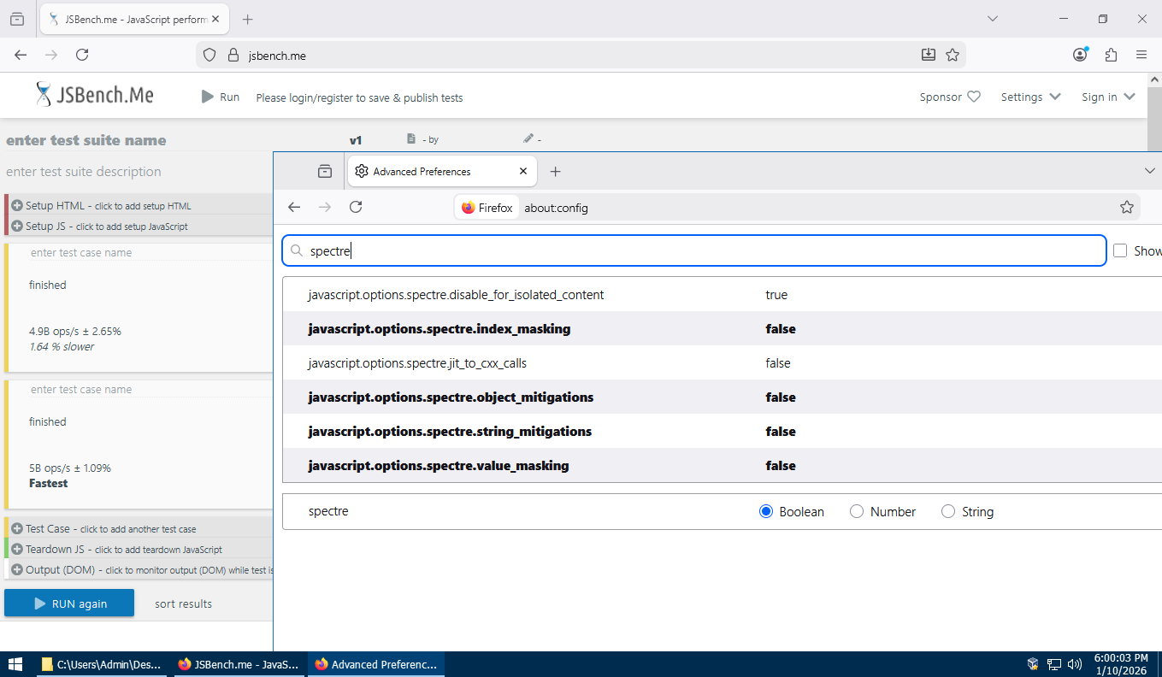Click the bookmark star in about:config address bar
The width and height of the screenshot is (1162, 677).
(x=1126, y=207)
